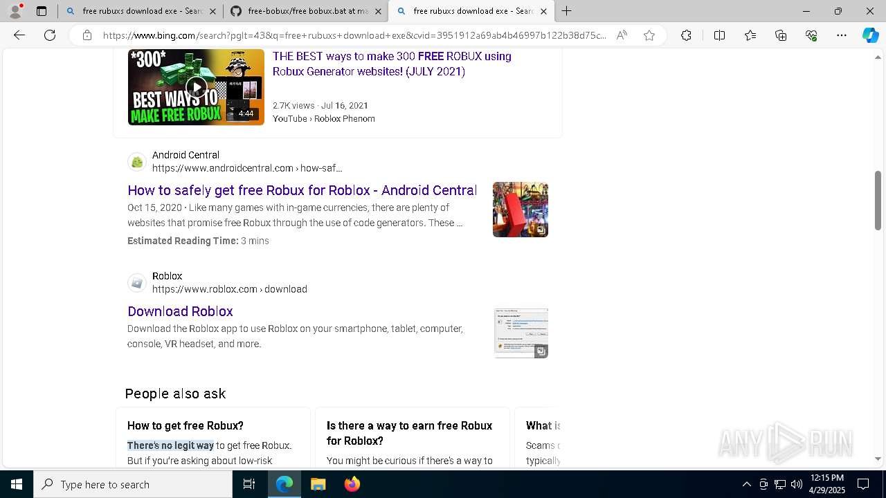
Task: Open the volume icon in the system tray
Action: (797, 484)
